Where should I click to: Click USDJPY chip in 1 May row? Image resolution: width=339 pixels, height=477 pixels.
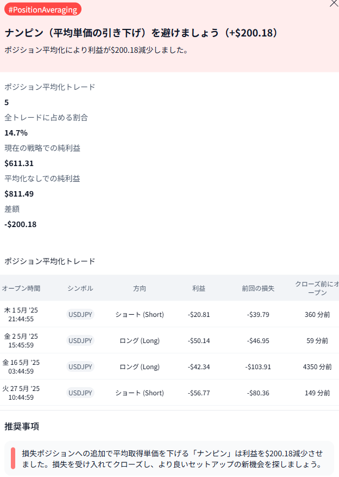click(80, 314)
